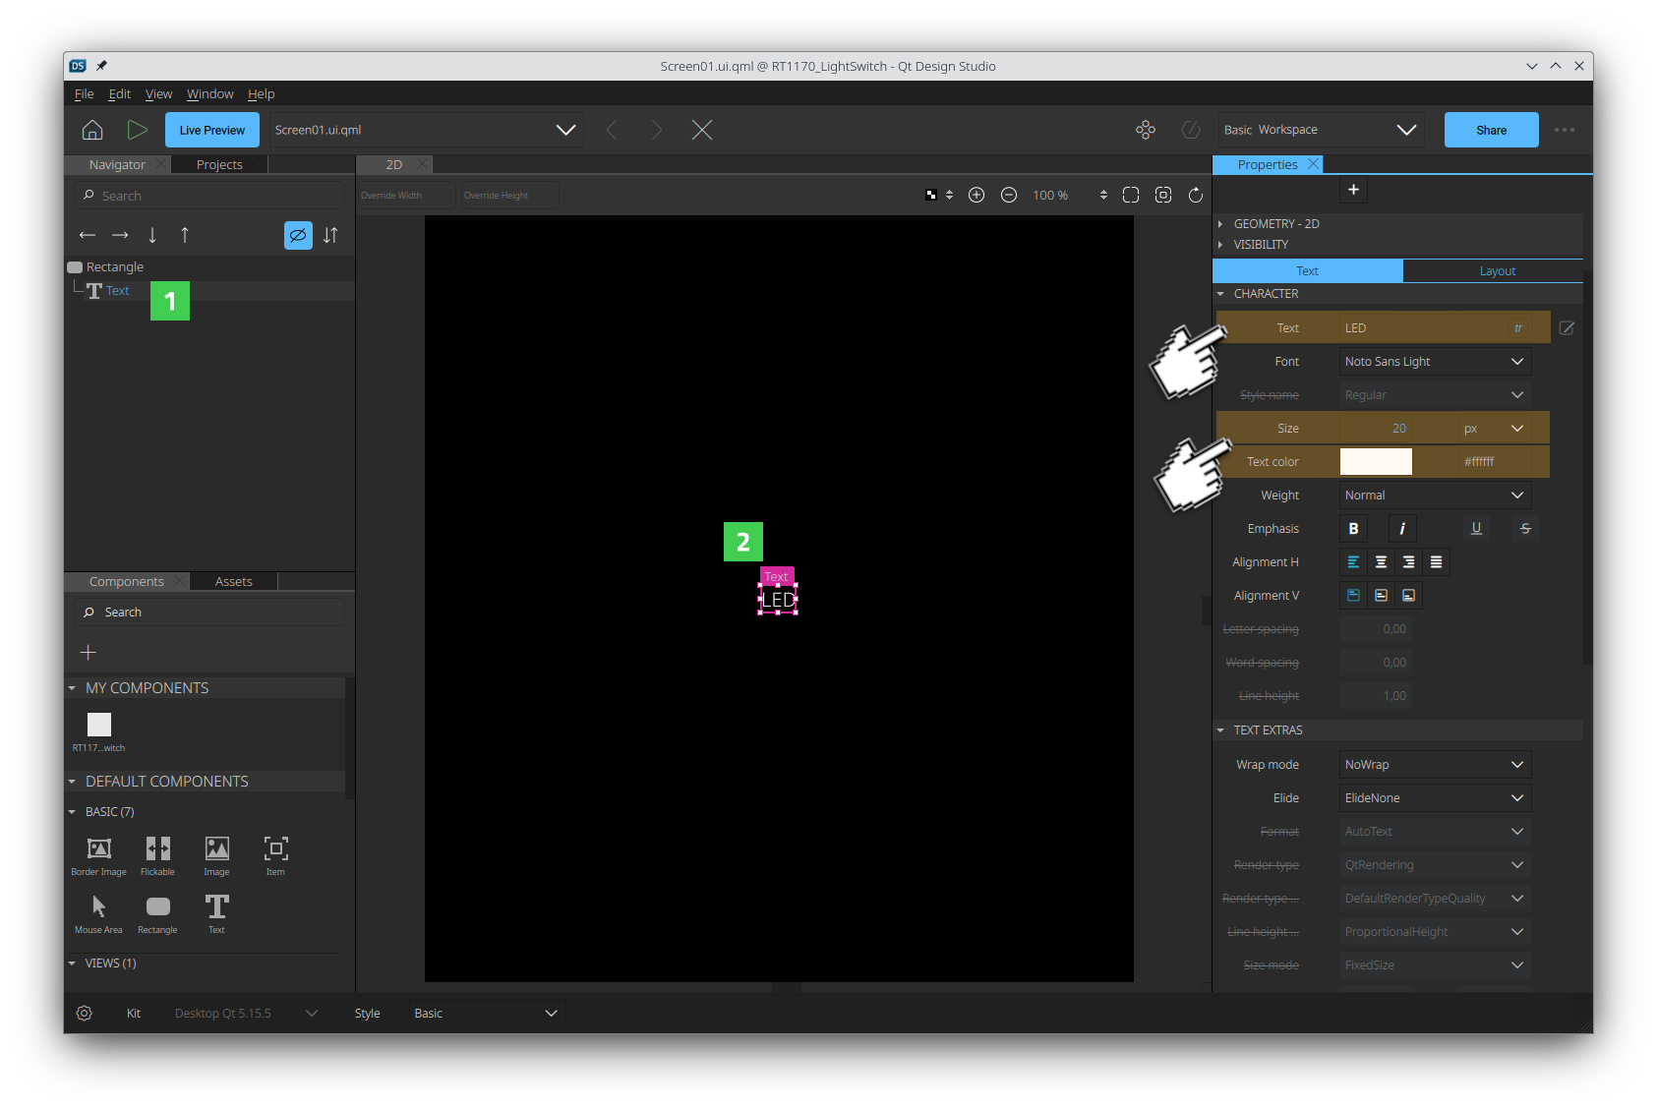Click the white Text color swatch
Image resolution: width=1657 pixels, height=1109 pixels.
pyautogui.click(x=1376, y=462)
